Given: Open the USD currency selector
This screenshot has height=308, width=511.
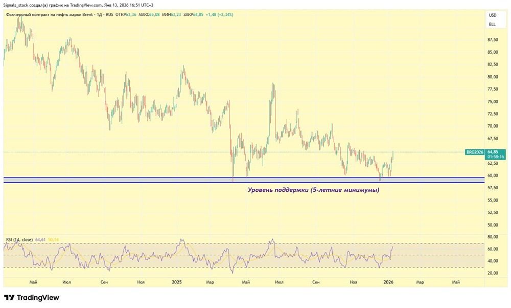Looking at the screenshot, I should pos(493,15).
